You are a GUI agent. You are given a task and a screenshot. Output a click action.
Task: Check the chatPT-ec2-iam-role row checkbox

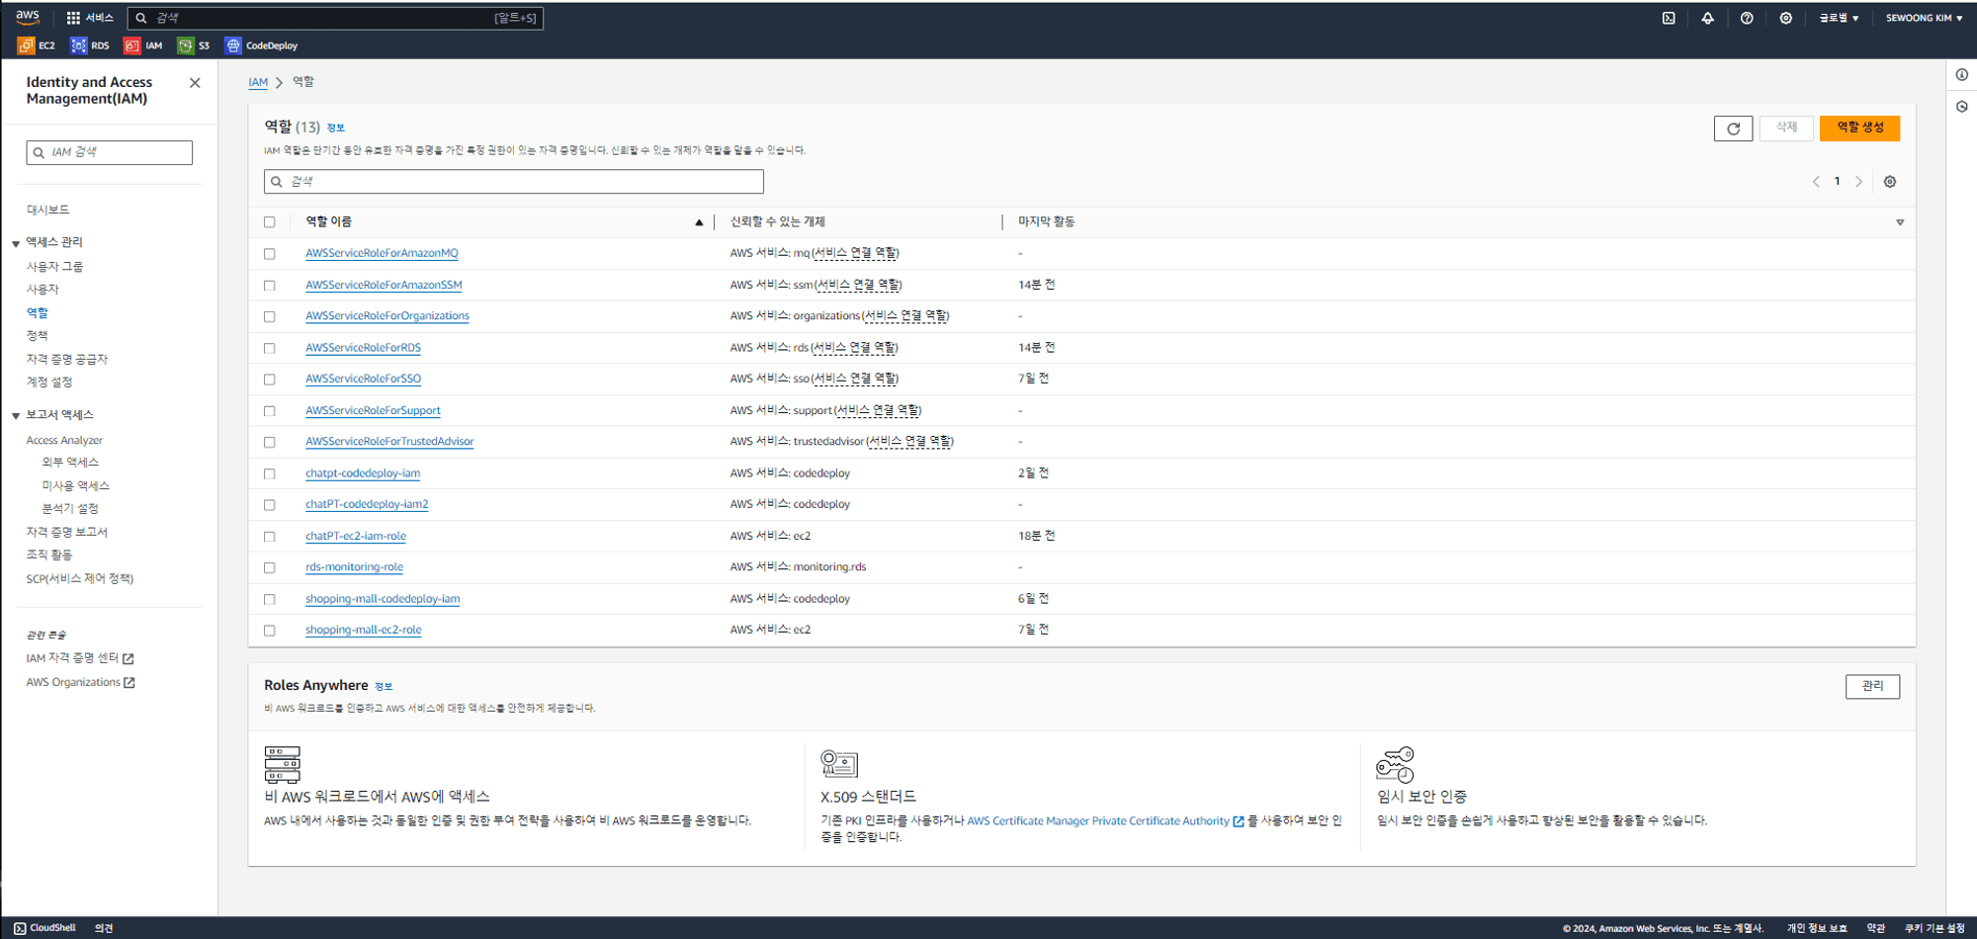tap(269, 537)
